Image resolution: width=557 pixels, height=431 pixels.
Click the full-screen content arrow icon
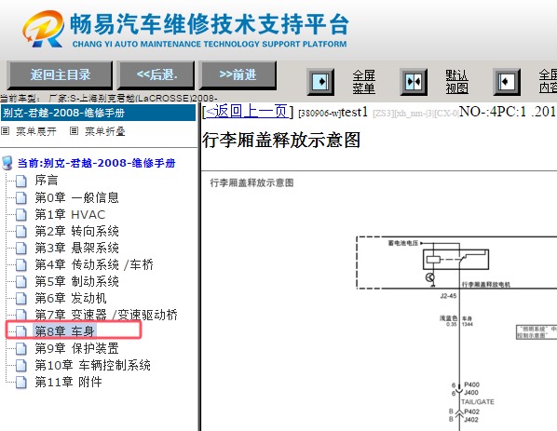(x=507, y=82)
